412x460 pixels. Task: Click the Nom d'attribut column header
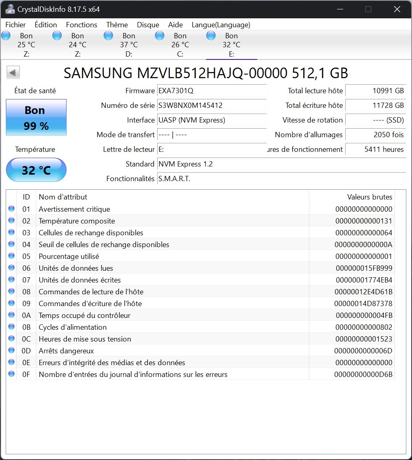point(173,197)
